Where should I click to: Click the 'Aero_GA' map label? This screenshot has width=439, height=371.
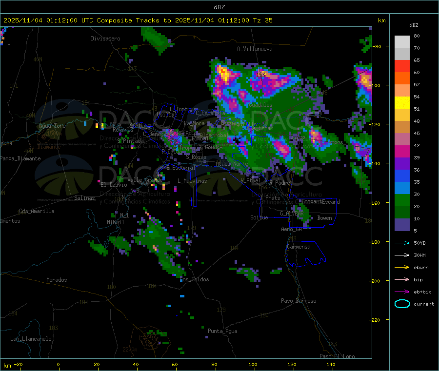tap(292, 229)
